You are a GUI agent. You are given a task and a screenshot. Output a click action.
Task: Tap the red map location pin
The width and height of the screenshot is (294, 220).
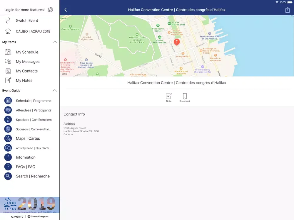coord(177,42)
